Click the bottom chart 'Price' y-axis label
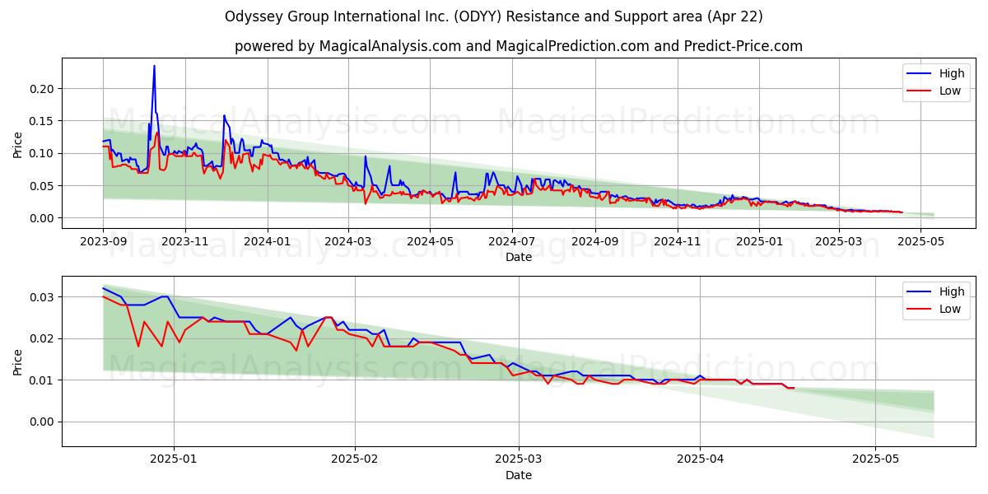988x494 pixels. 18,361
